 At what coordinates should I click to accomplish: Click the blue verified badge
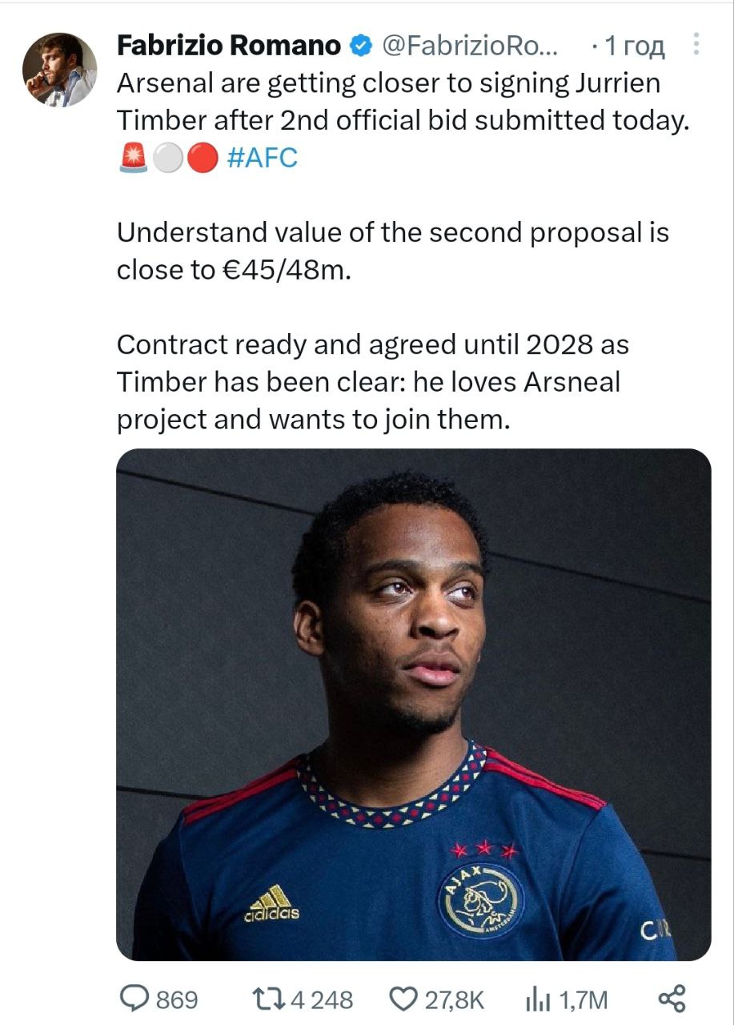tap(362, 46)
